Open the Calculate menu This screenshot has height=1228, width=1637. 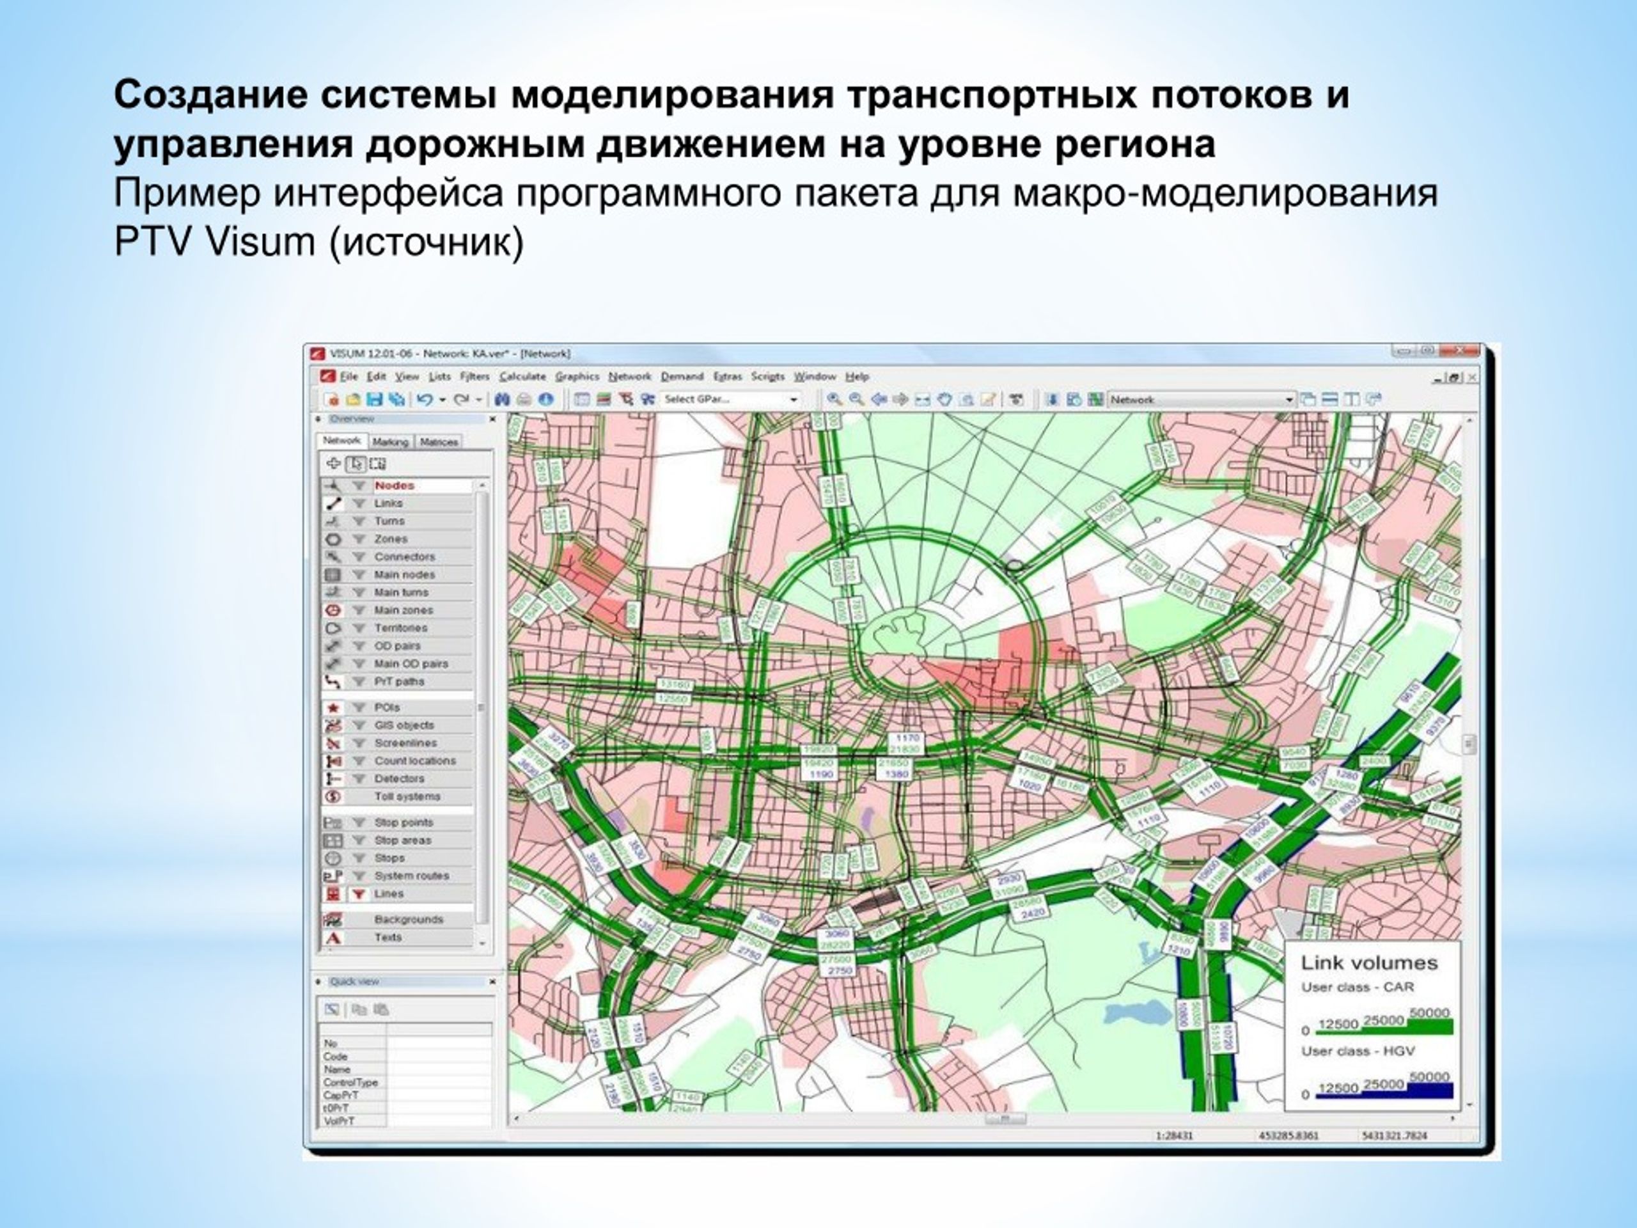tap(522, 377)
